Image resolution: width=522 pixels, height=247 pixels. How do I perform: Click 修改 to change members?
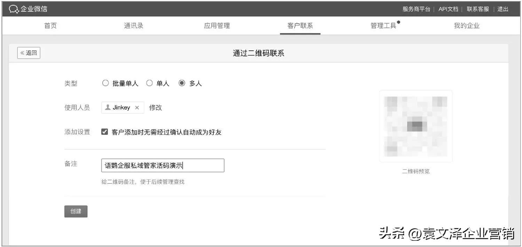point(156,108)
